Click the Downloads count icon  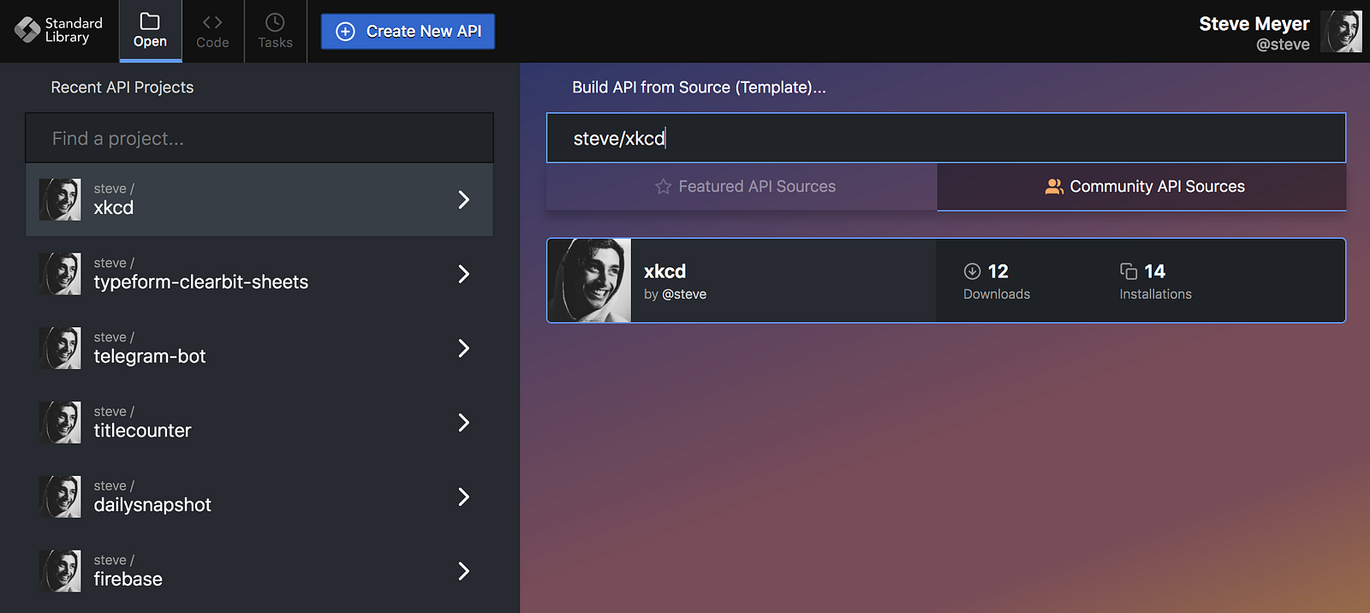tap(972, 271)
